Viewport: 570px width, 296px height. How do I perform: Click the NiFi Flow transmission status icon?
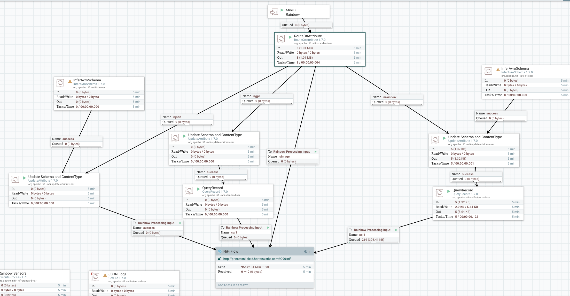(220, 251)
